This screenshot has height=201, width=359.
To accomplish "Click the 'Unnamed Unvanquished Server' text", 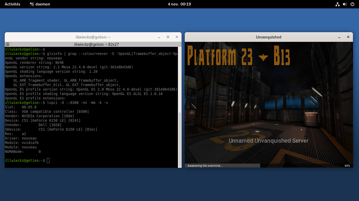I will coord(269,141).
